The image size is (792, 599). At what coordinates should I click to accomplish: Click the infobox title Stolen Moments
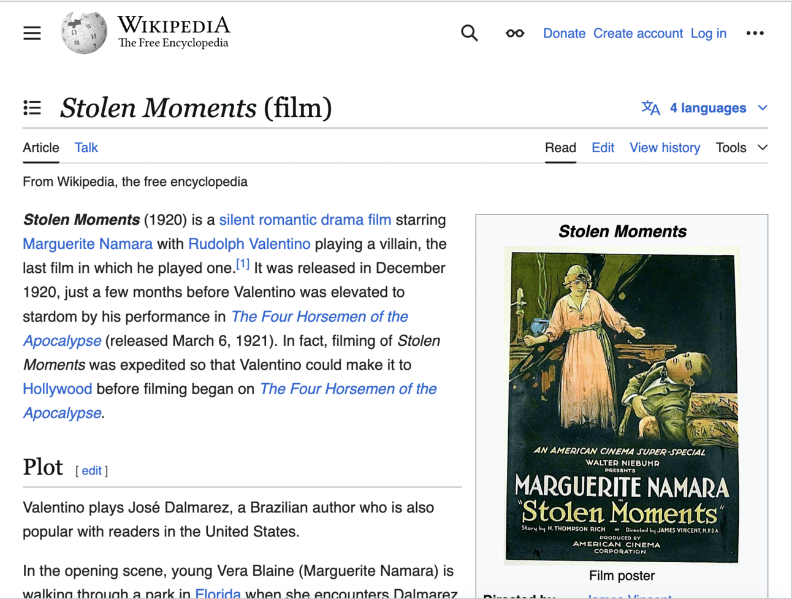(x=622, y=232)
